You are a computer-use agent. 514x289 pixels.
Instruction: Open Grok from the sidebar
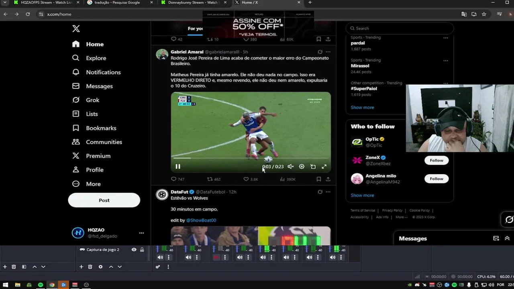point(86,100)
